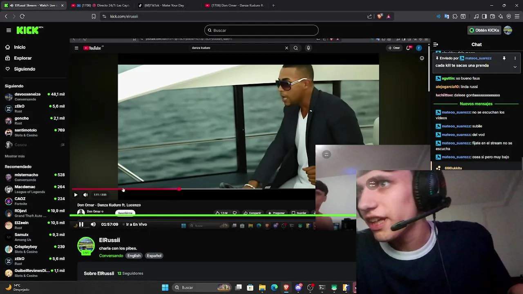Mute the audio playing tab indicator
This screenshot has height=294, width=523.
(11, 5)
